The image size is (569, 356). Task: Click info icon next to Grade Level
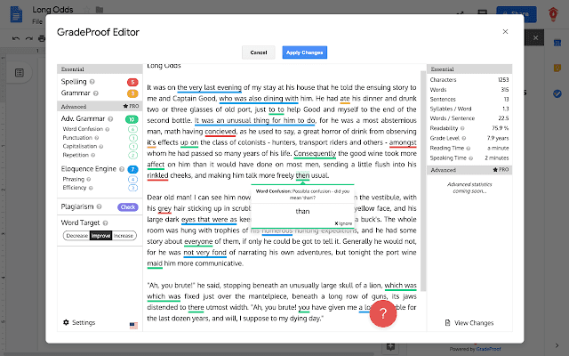click(x=464, y=138)
